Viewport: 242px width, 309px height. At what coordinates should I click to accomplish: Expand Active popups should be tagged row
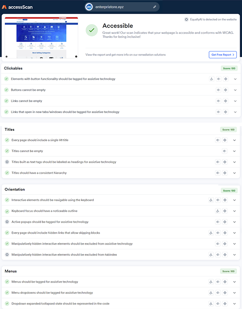point(234,222)
